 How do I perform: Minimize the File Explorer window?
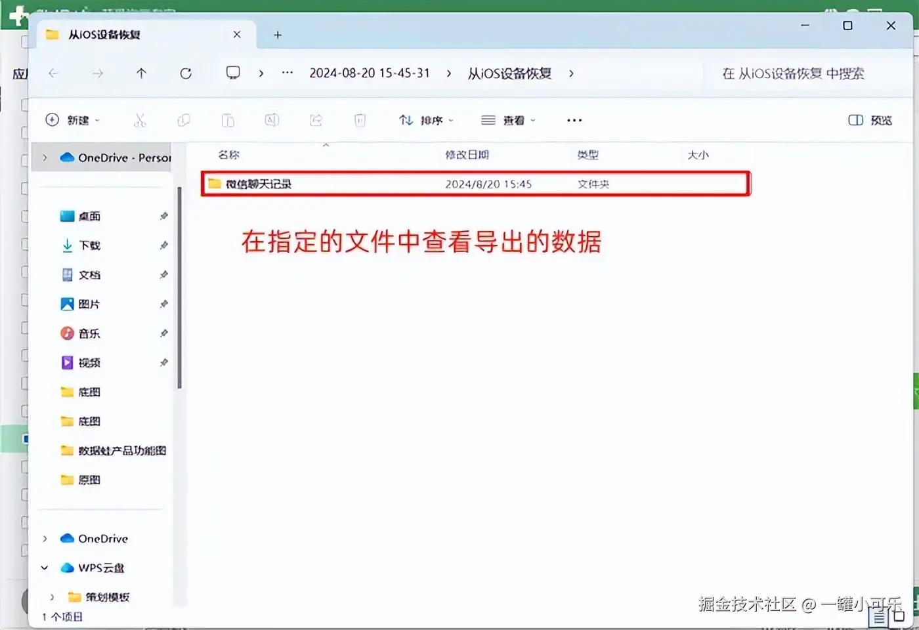point(805,26)
